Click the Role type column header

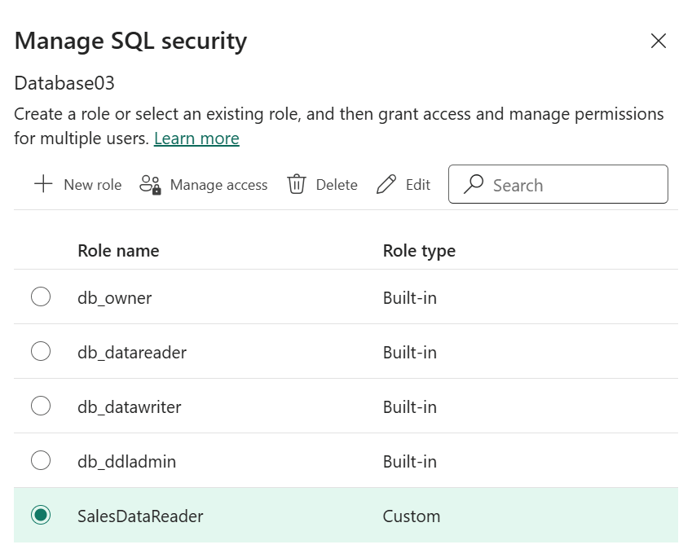(419, 250)
